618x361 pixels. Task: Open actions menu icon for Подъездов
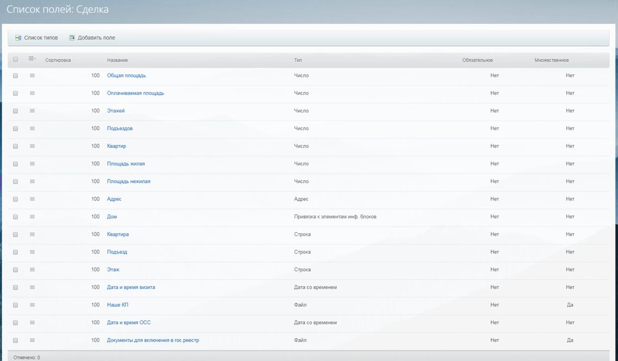click(x=32, y=128)
